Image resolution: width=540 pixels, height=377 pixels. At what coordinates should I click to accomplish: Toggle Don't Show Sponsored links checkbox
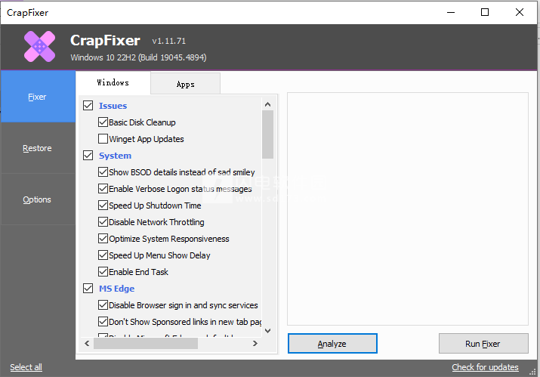[103, 322]
